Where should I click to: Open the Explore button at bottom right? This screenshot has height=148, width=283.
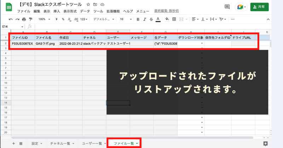click(x=266, y=143)
